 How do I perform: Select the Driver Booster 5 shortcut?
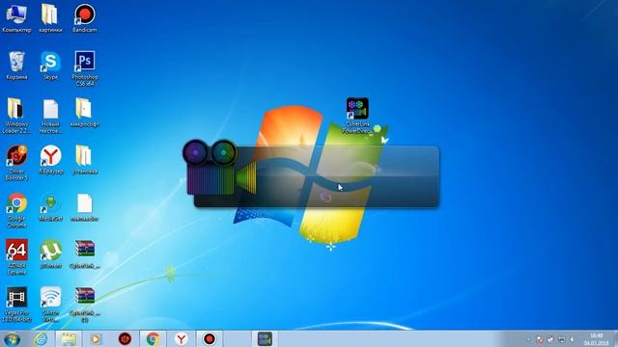16,163
